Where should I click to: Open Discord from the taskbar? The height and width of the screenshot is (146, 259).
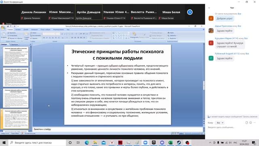[162, 142]
